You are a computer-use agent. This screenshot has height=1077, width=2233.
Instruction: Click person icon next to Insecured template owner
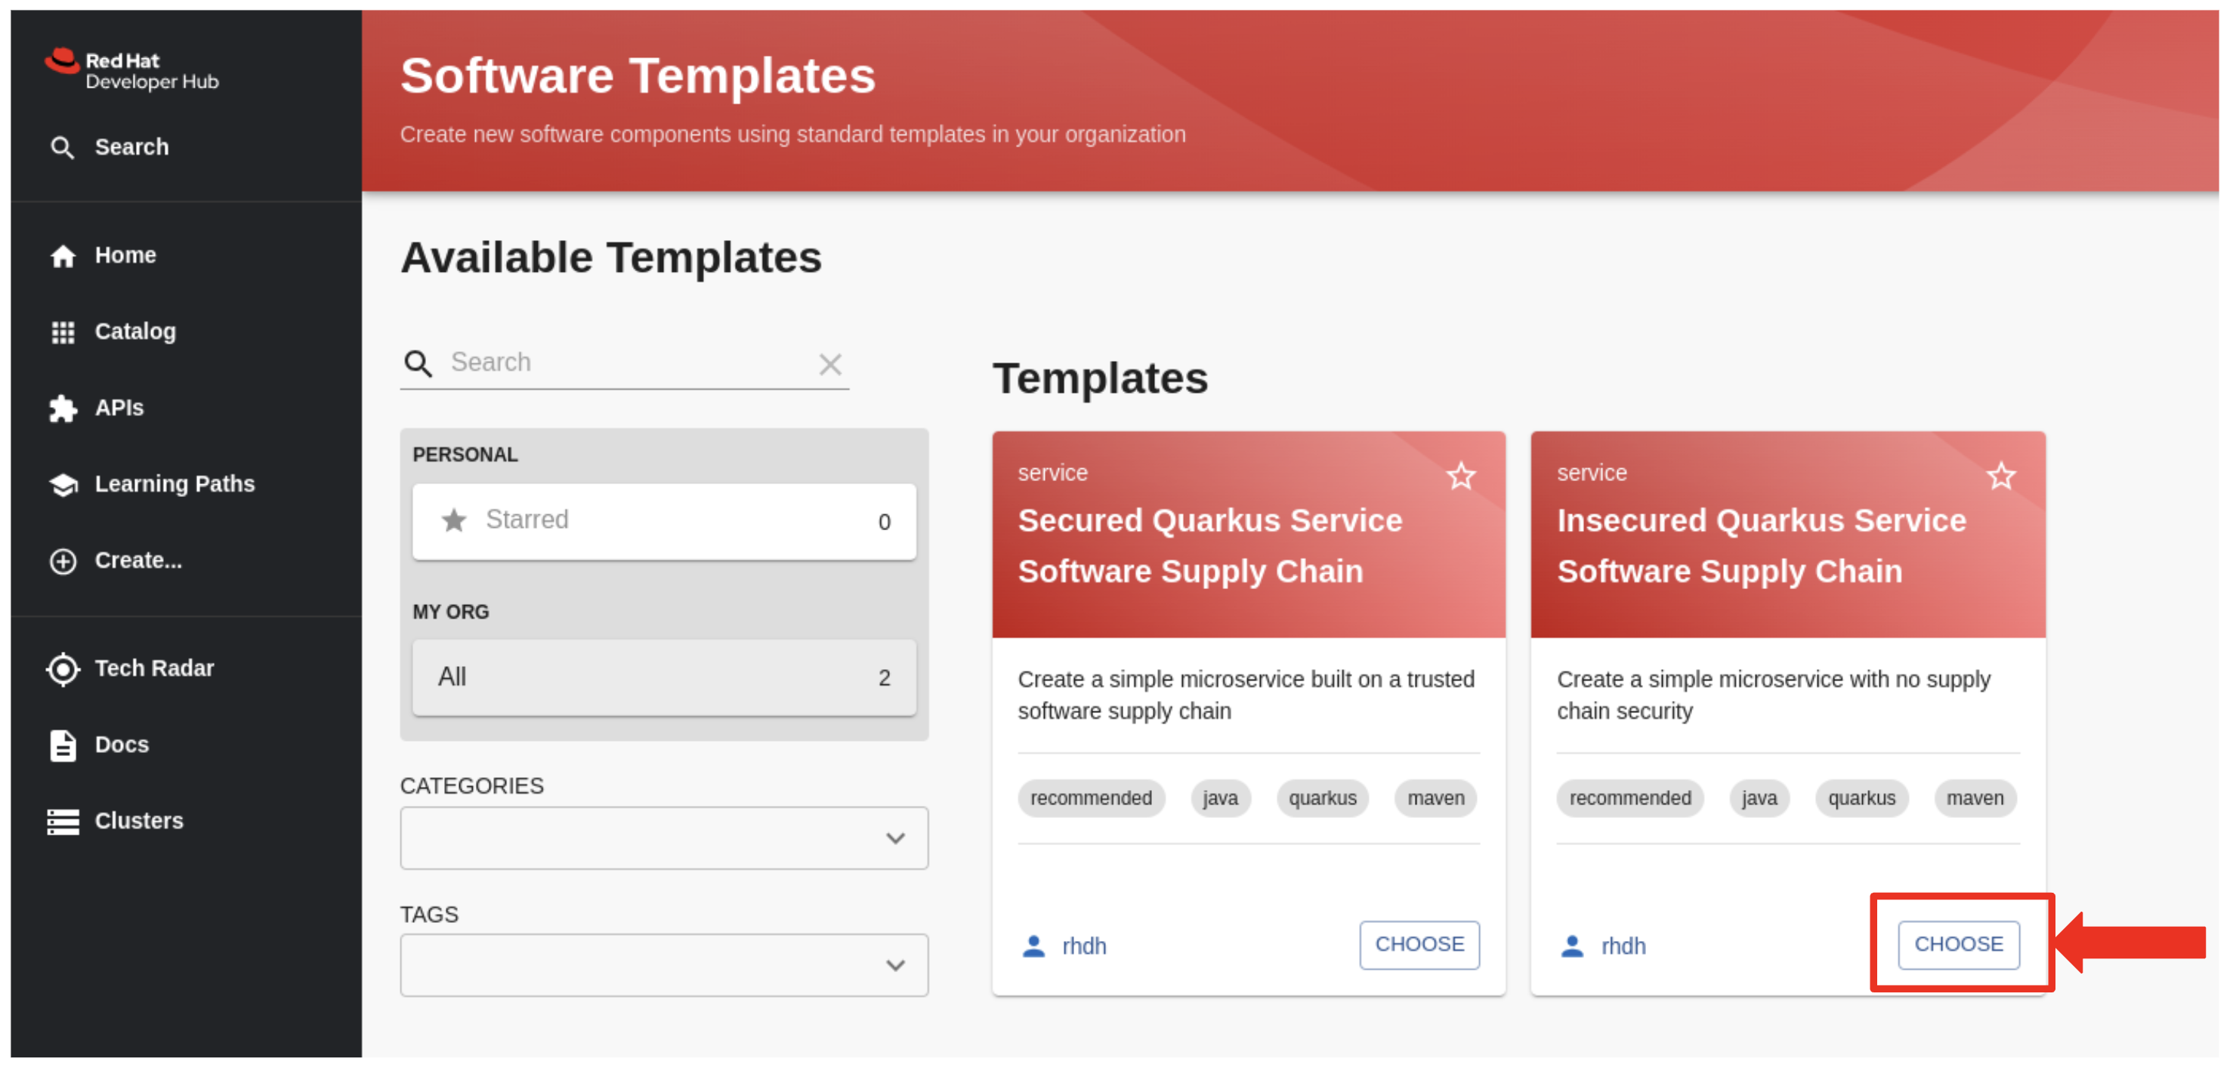pos(1571,946)
